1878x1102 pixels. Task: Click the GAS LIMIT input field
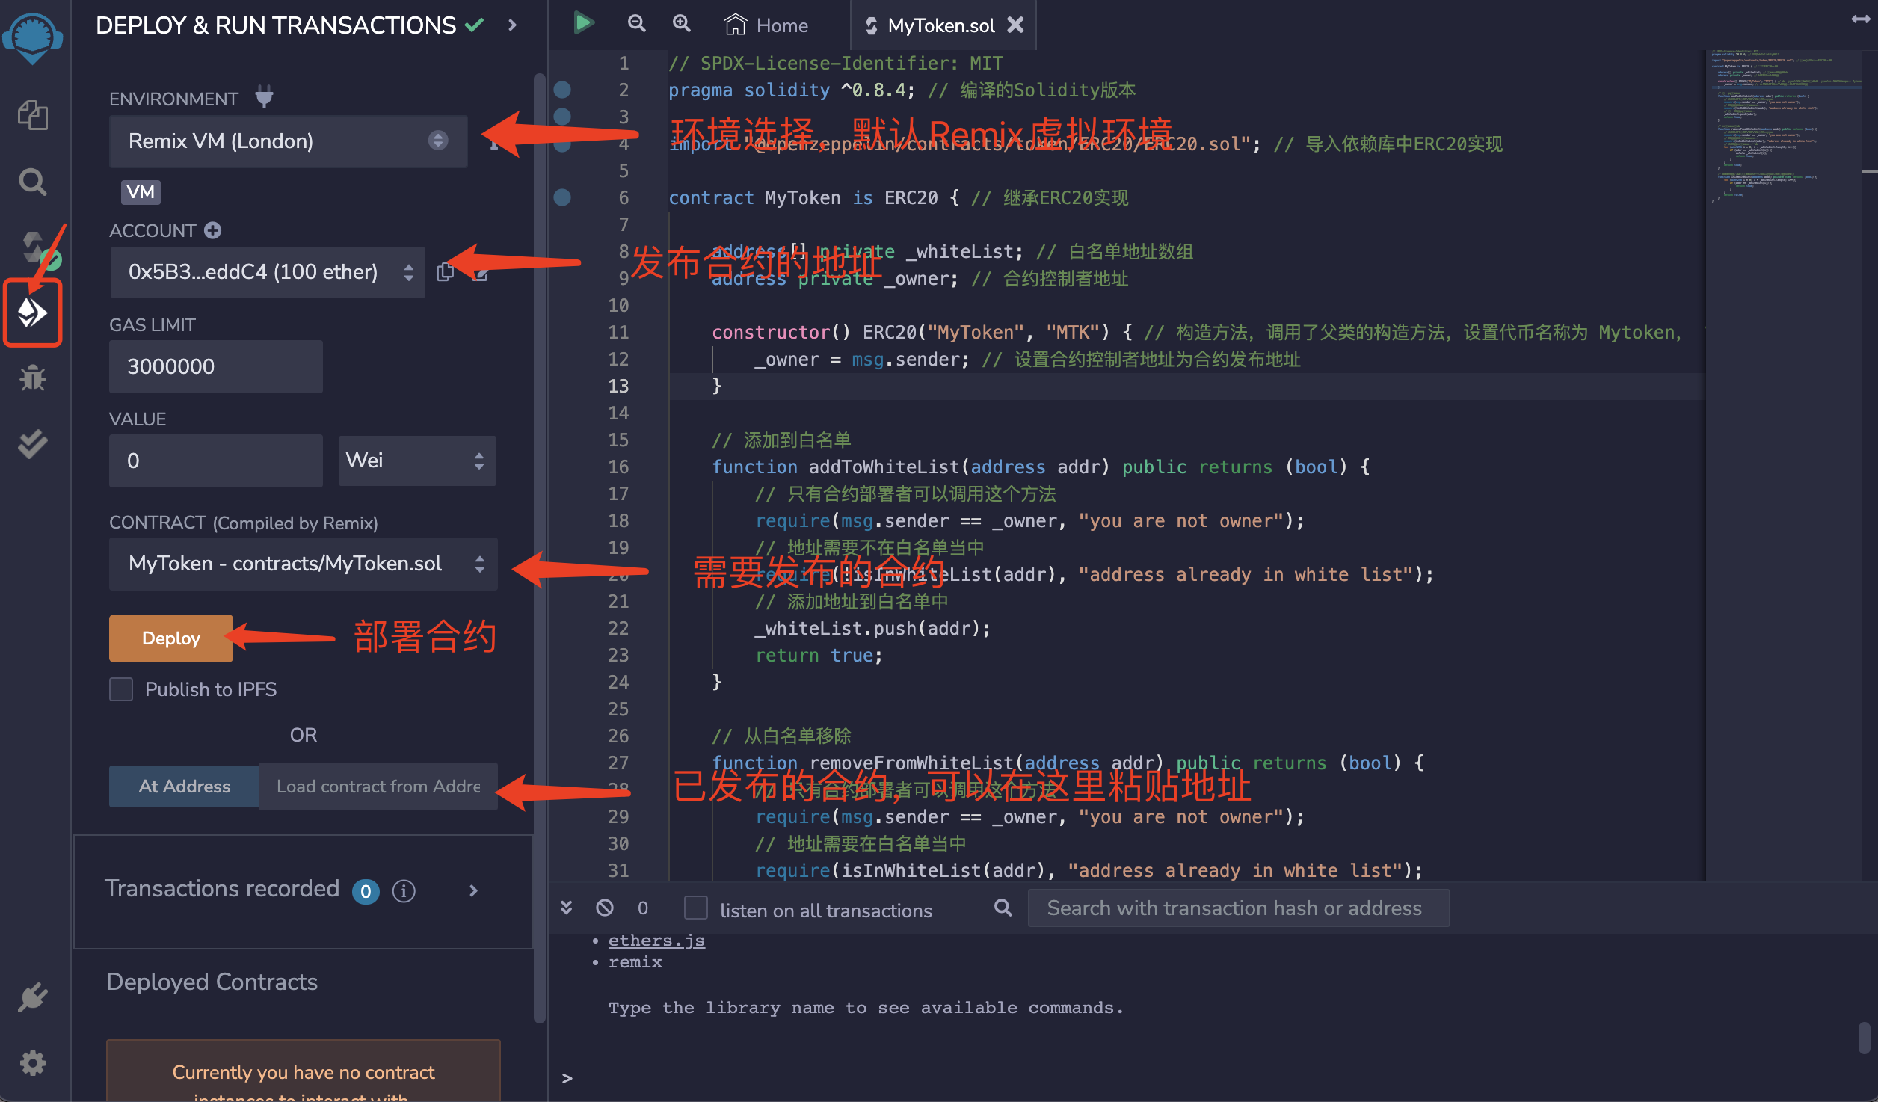point(212,365)
